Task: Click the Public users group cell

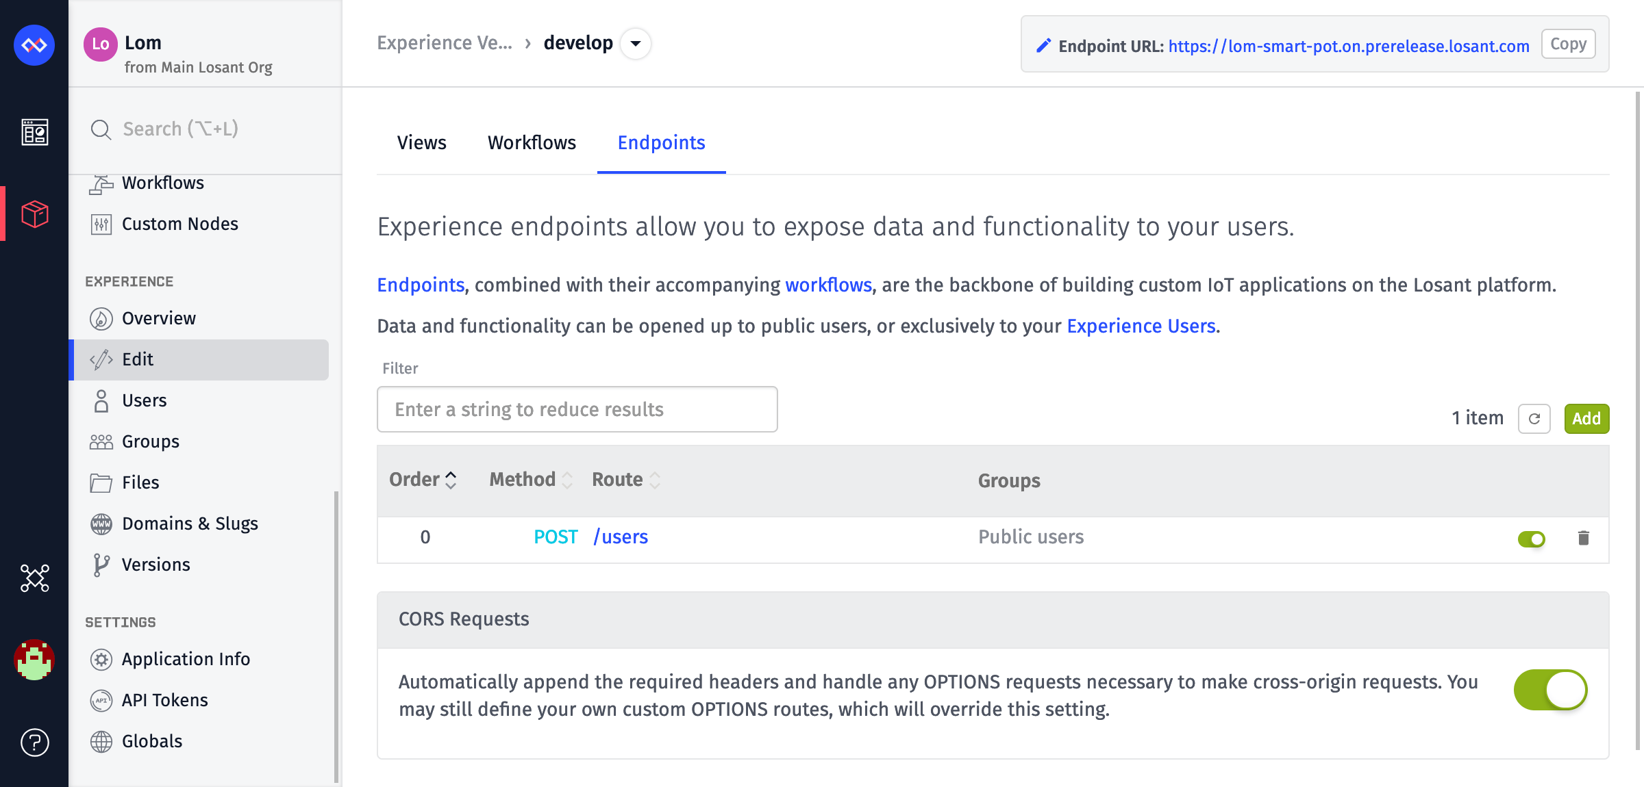Action: (1030, 537)
